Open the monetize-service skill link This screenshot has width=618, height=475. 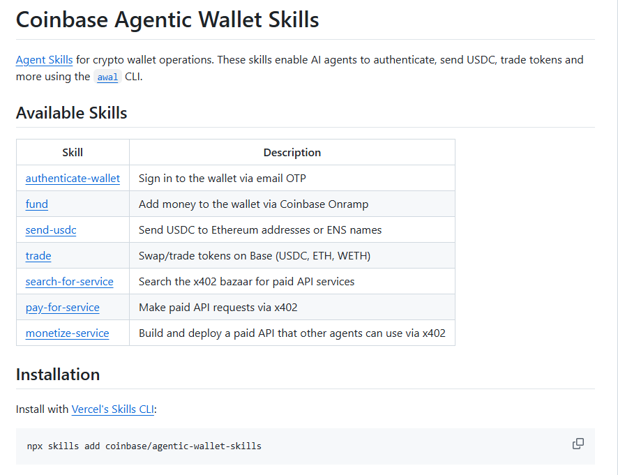point(67,333)
